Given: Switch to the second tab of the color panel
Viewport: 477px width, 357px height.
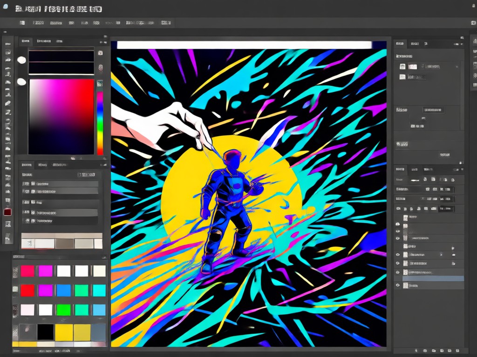Looking at the screenshot, I should click(x=44, y=41).
